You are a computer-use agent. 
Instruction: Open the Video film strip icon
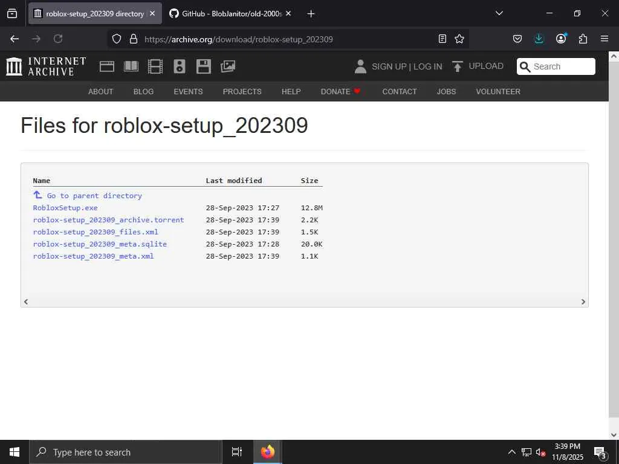click(155, 66)
